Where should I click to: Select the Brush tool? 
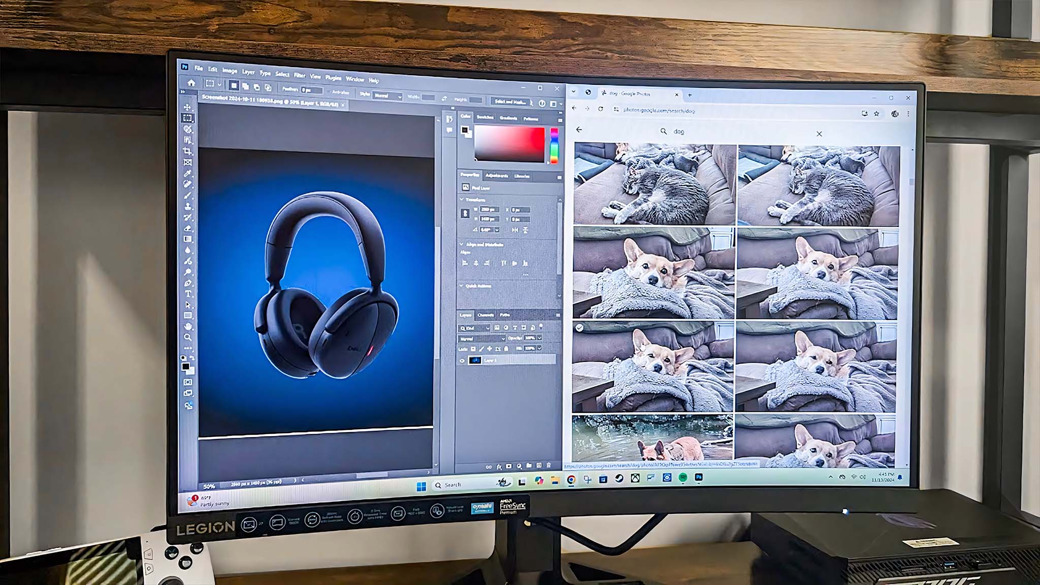pos(187,196)
